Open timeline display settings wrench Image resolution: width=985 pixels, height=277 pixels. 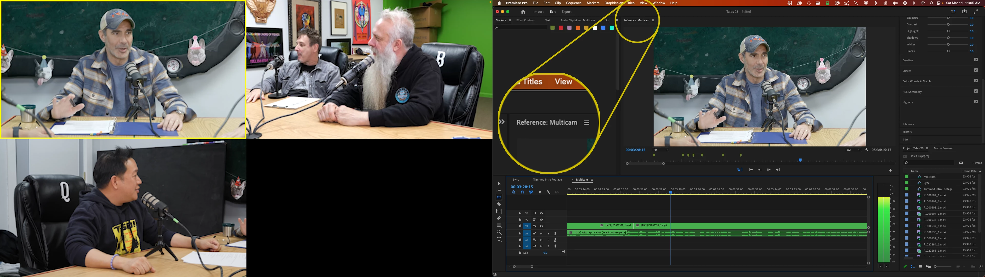[x=548, y=192]
